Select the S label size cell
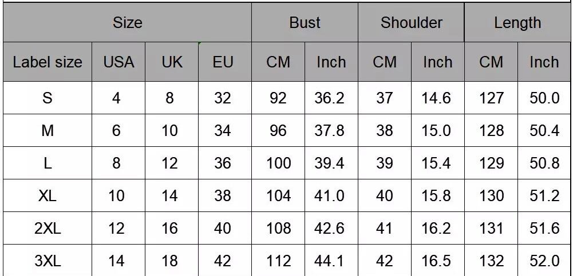The image size is (573, 276). pos(48,98)
